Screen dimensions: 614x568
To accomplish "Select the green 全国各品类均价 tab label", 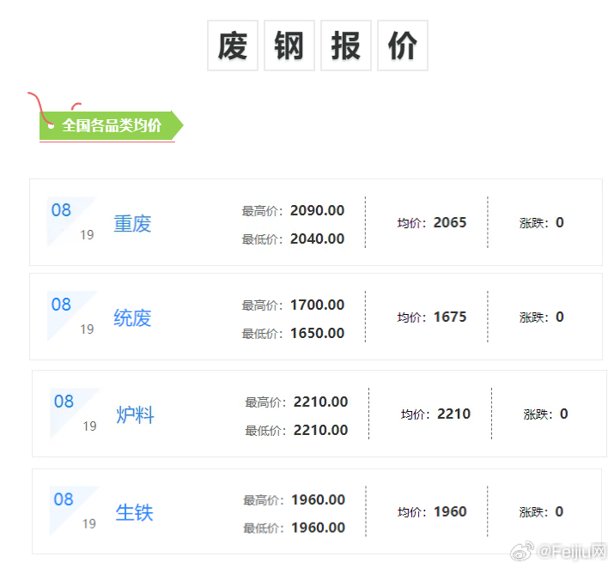I will 111,125.
